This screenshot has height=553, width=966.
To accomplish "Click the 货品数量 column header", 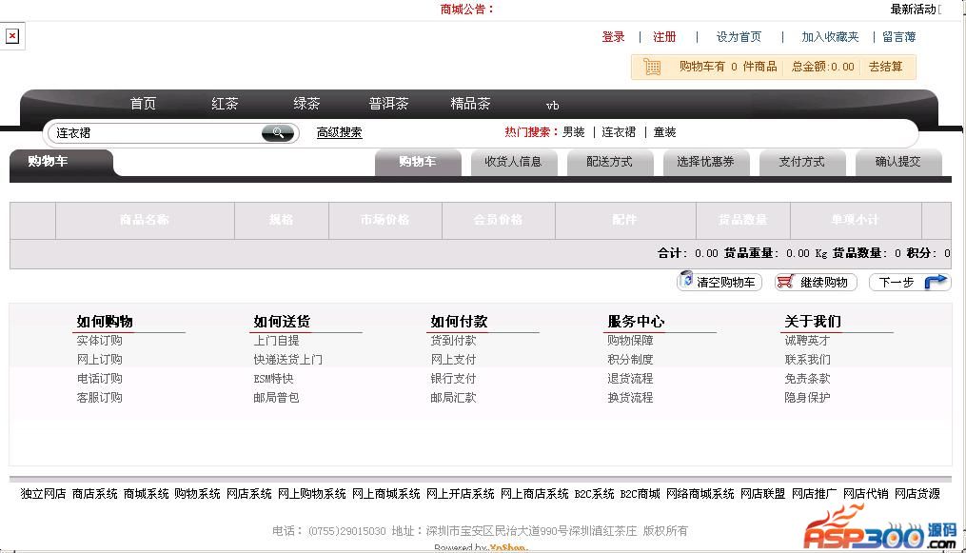I will coord(742,220).
